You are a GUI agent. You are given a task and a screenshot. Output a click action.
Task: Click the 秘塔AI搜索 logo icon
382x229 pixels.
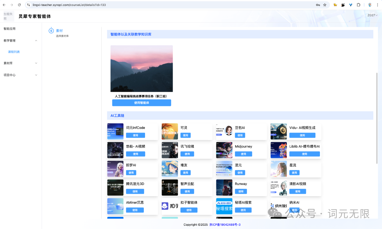coord(224,206)
